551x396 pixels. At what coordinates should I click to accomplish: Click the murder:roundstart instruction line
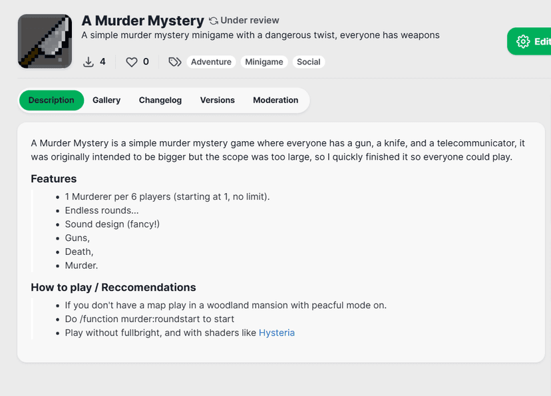tap(149, 319)
